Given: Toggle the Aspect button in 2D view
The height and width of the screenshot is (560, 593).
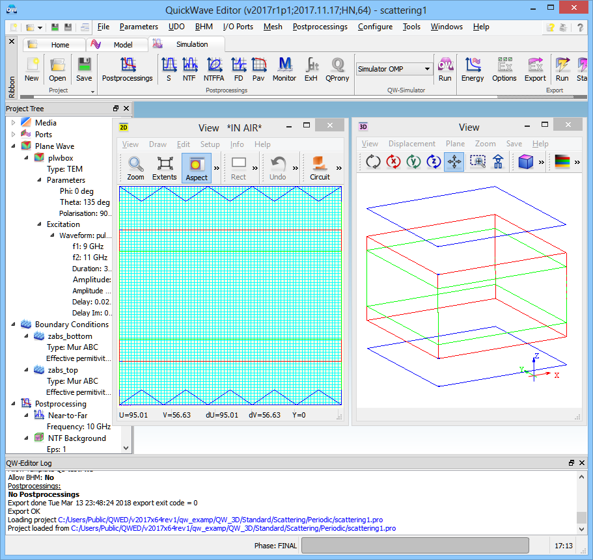Looking at the screenshot, I should point(197,168).
